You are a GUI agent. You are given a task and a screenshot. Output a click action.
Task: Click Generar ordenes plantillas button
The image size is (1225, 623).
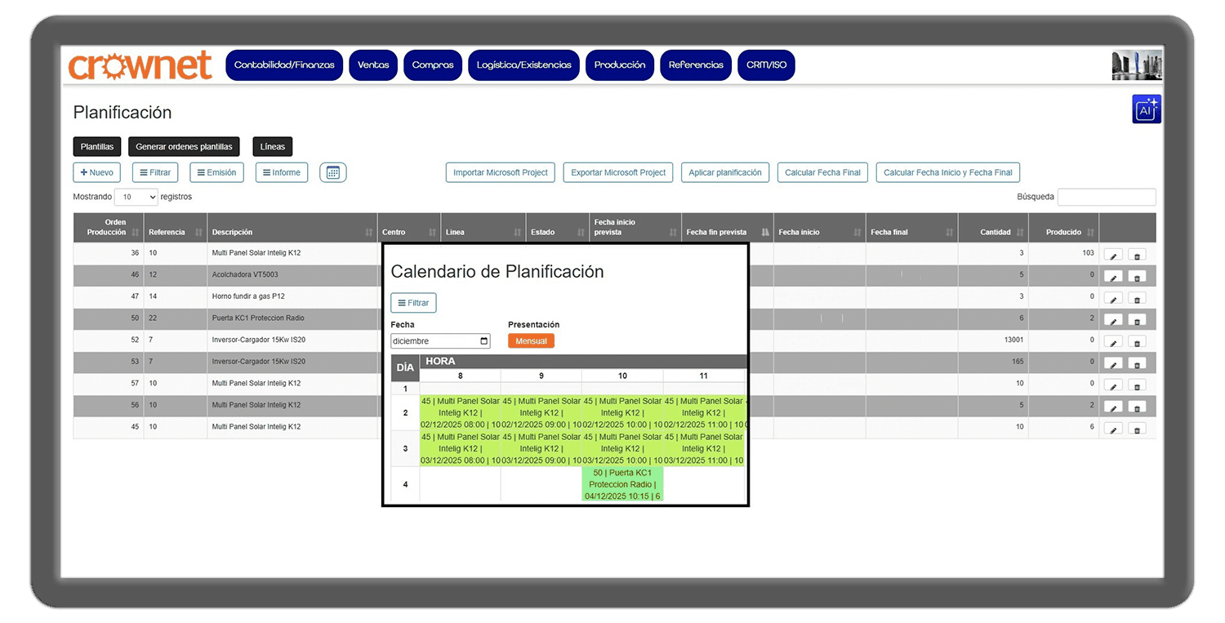pyautogui.click(x=184, y=147)
